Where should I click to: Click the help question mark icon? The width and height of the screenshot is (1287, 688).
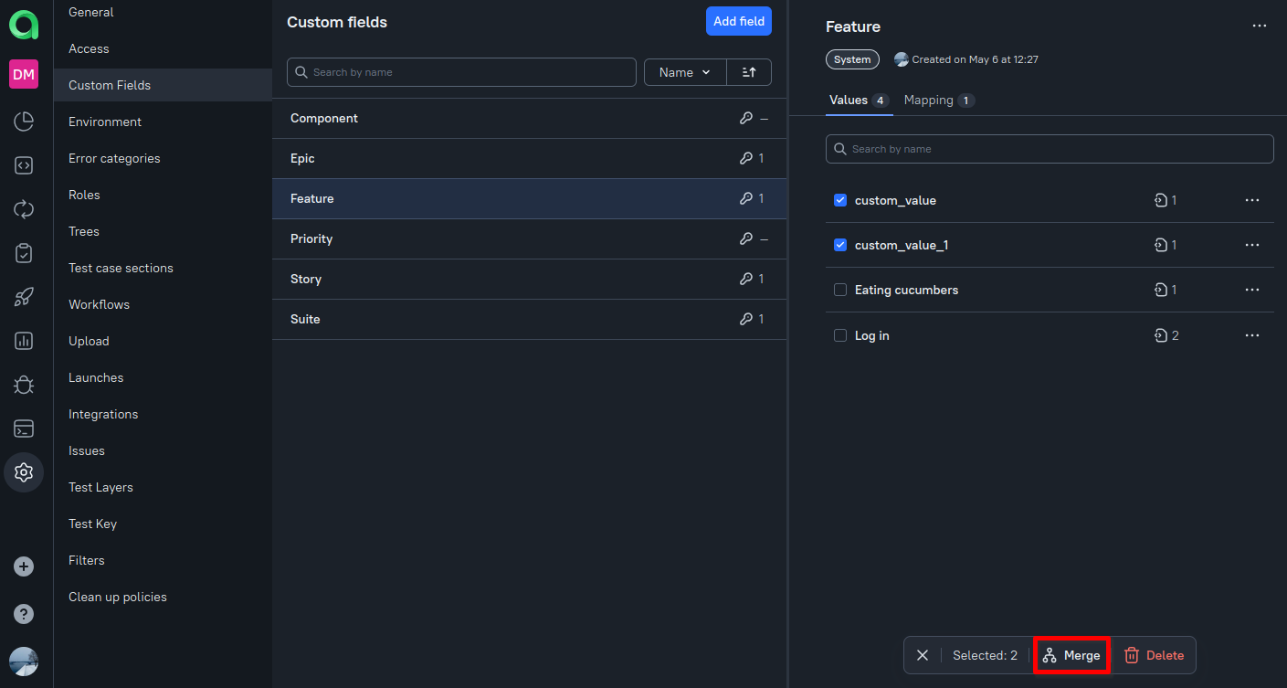tap(24, 614)
